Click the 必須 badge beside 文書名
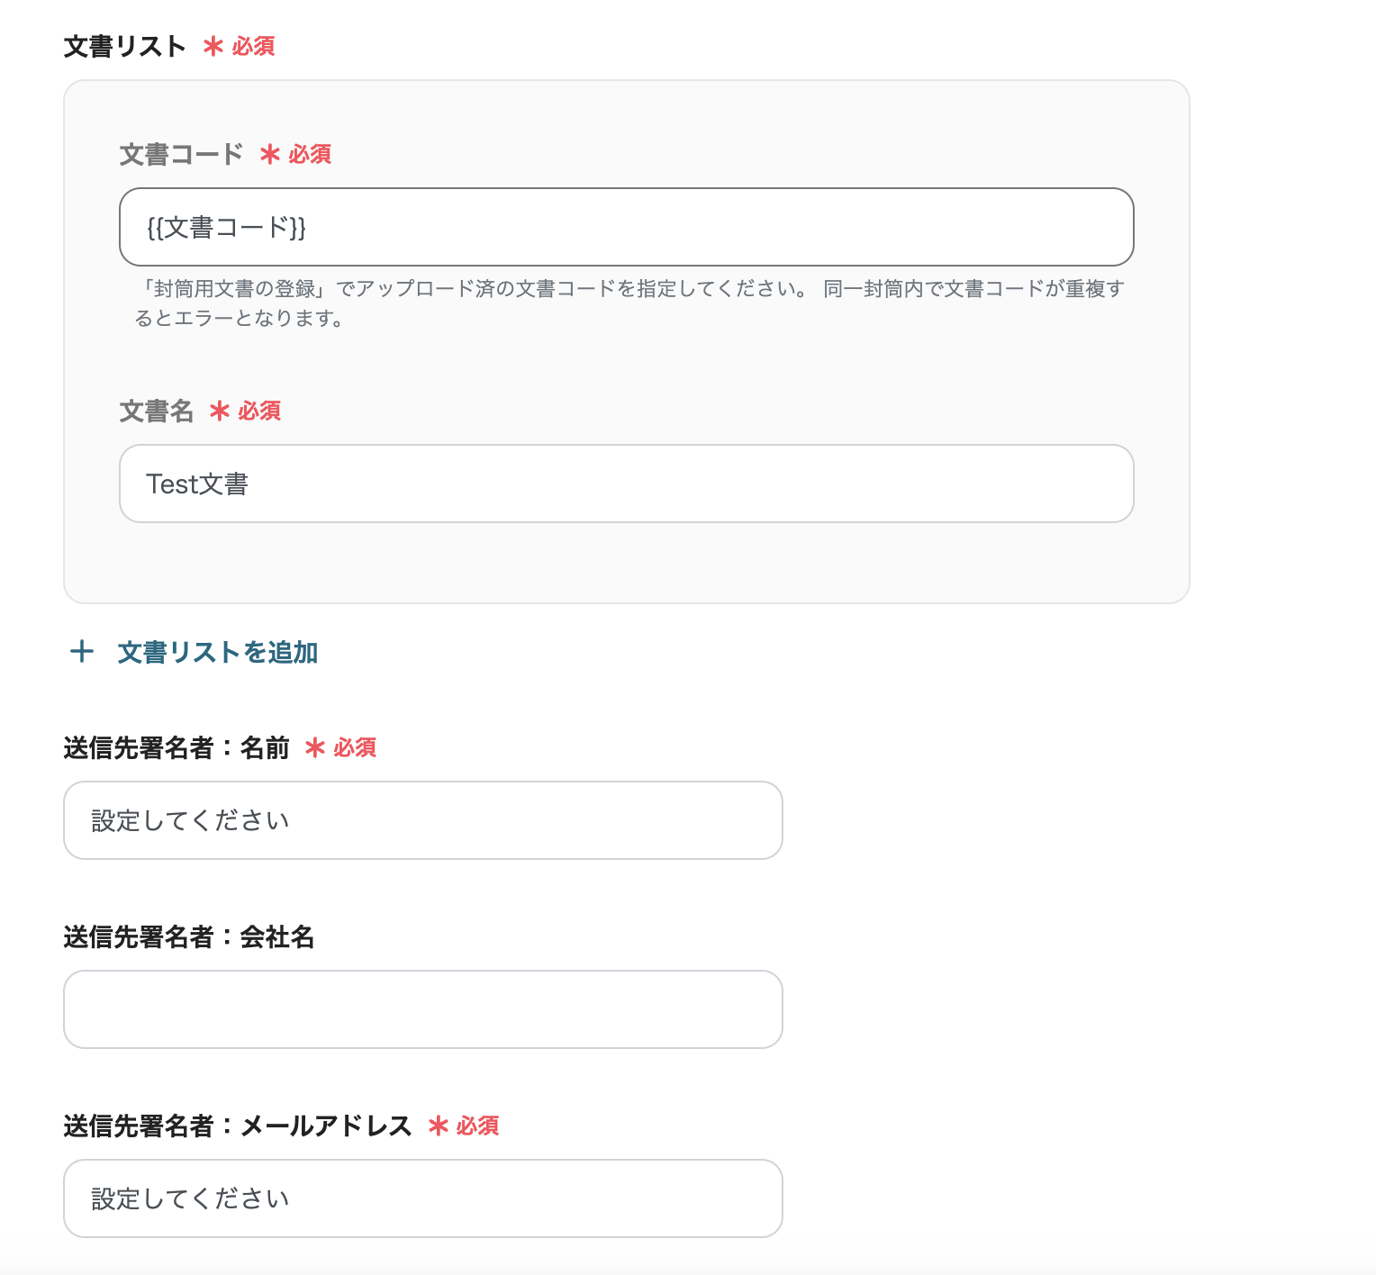The height and width of the screenshot is (1275, 1376). (x=258, y=411)
